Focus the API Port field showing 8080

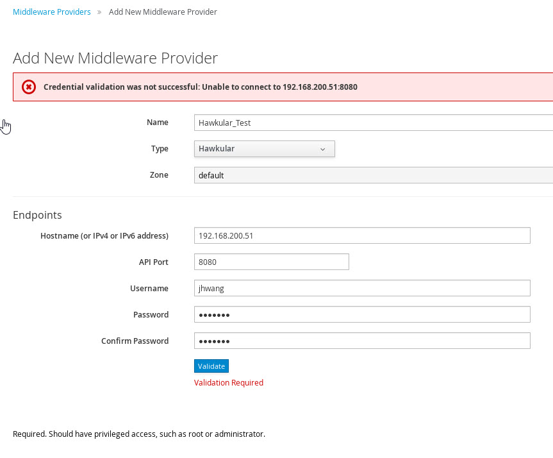coord(271,262)
